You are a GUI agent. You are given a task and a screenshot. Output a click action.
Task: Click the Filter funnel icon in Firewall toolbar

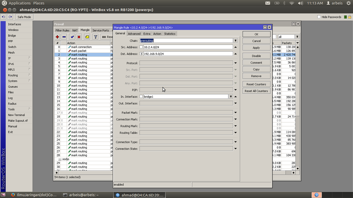(x=95, y=37)
